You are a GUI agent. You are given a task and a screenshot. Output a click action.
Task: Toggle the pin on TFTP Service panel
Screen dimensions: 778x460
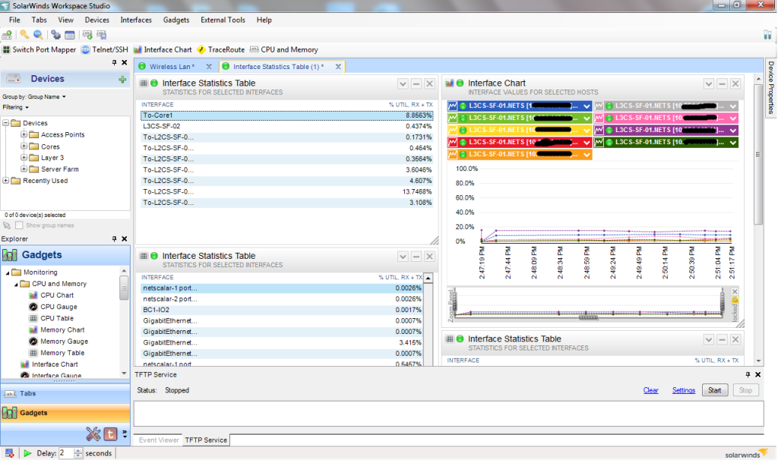(748, 374)
